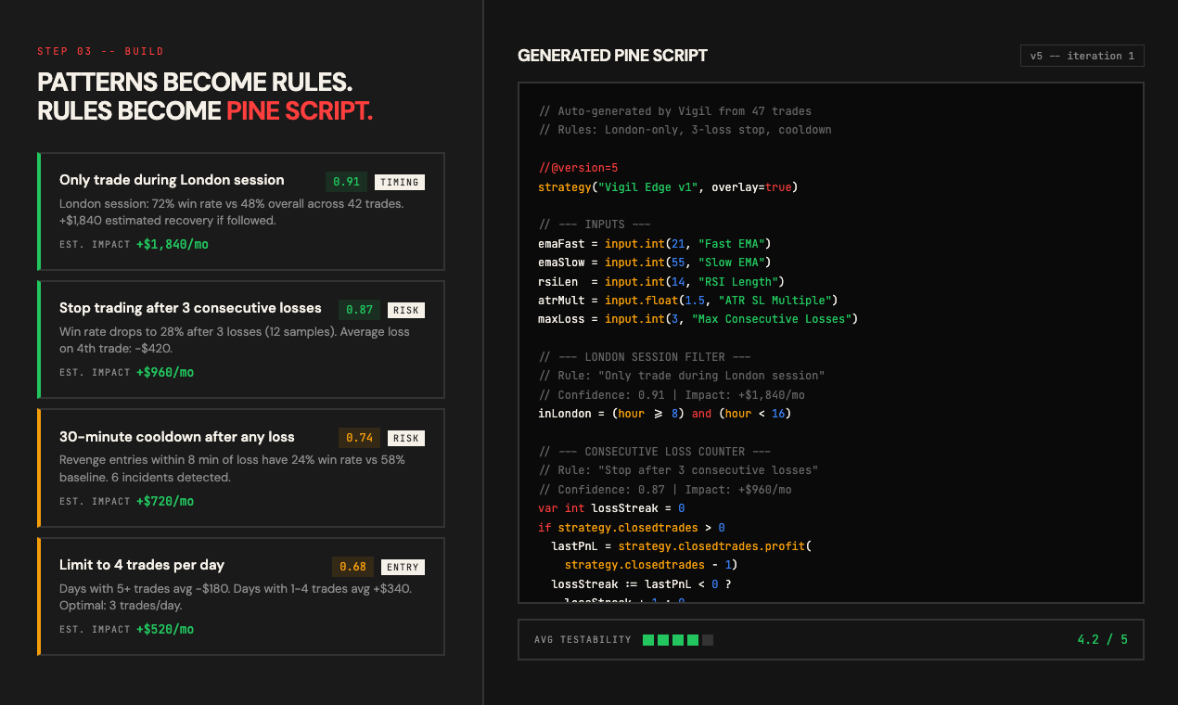1178x705 pixels.
Task: Select the RISK tag on cooldown rule
Action: tap(406, 438)
